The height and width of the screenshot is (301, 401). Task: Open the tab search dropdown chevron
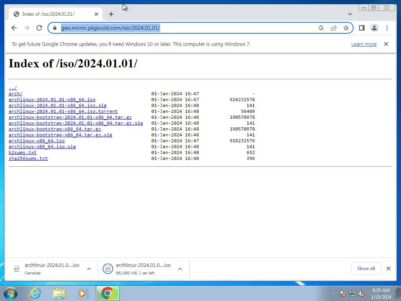(x=350, y=14)
